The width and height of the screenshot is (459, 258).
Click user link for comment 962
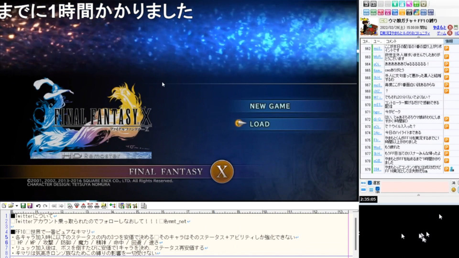click(x=378, y=49)
